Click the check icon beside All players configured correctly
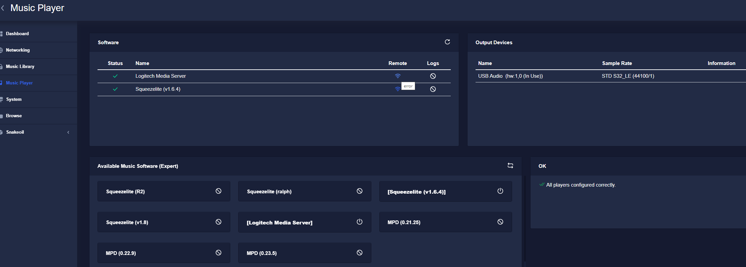This screenshot has width=746, height=267. tap(542, 185)
